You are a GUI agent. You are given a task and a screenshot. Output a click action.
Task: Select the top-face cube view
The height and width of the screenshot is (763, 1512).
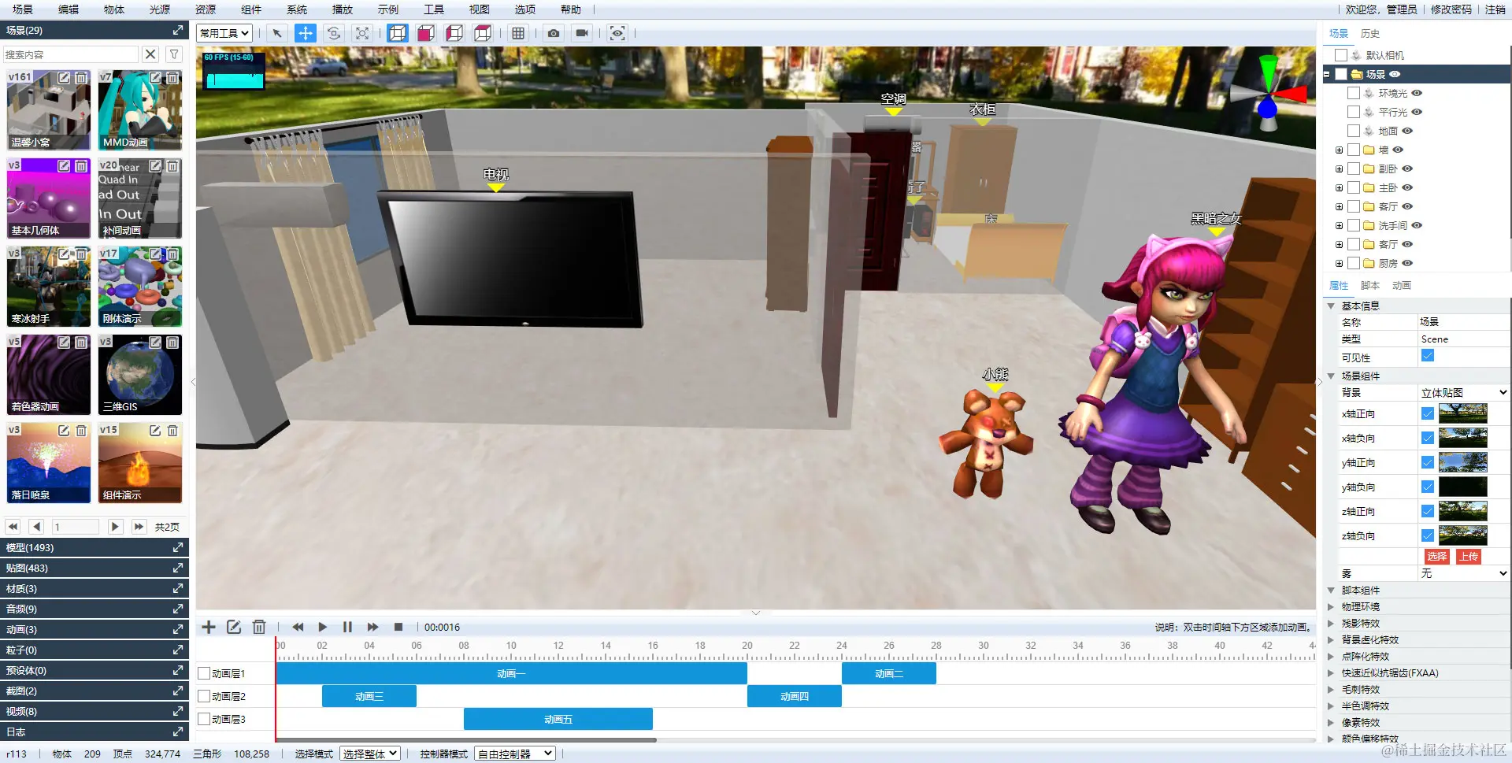(x=483, y=33)
